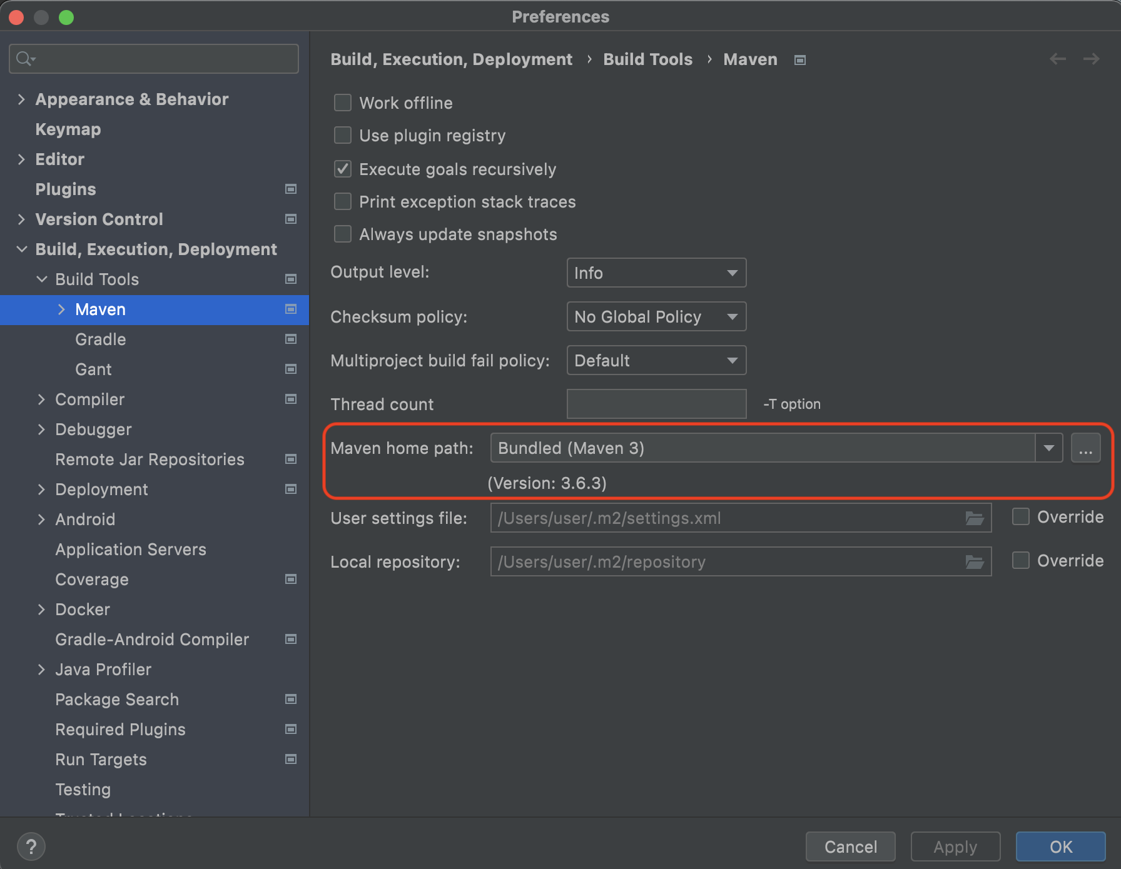1121x869 pixels.
Task: Click the project-level icon beside Package Search
Action: point(291,699)
